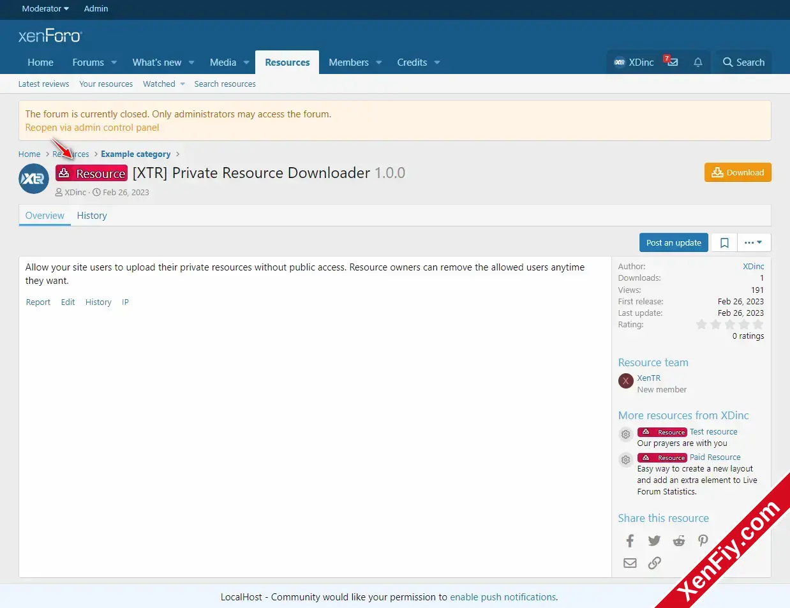Switch to the Overview tab

click(45, 216)
